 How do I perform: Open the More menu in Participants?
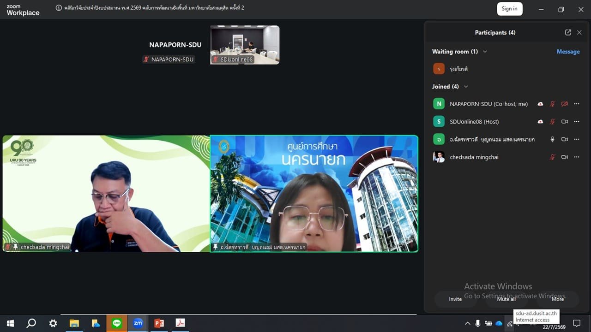coord(558,299)
